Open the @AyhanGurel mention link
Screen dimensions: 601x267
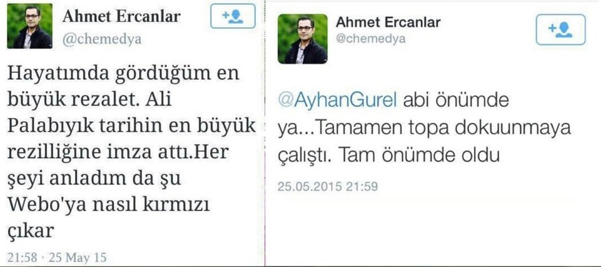pos(338,101)
